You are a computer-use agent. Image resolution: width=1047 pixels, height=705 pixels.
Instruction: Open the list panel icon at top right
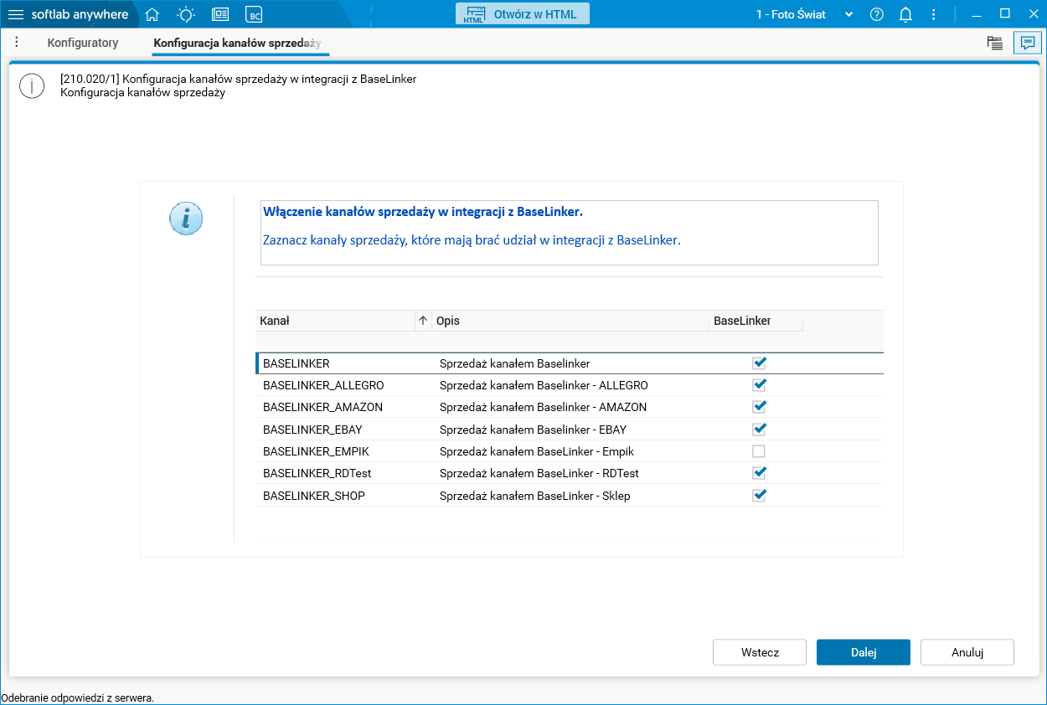pos(995,44)
